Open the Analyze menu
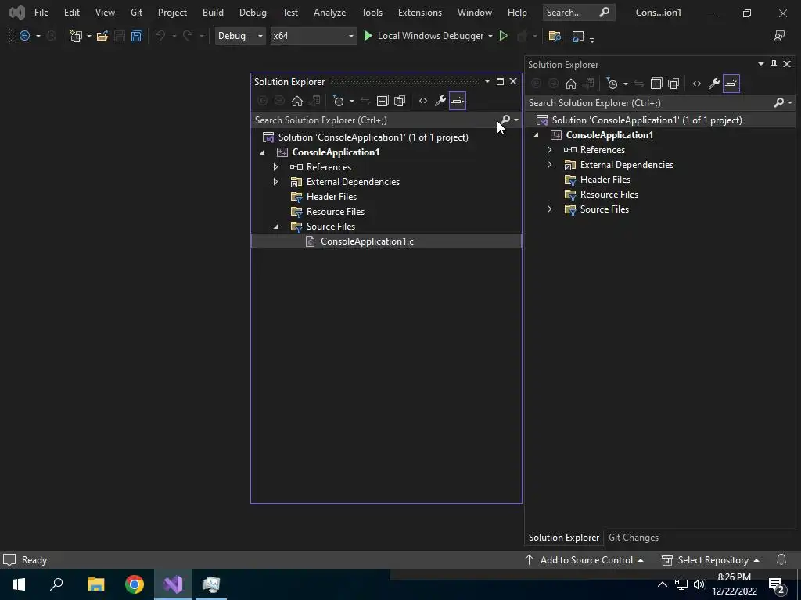 (329, 12)
